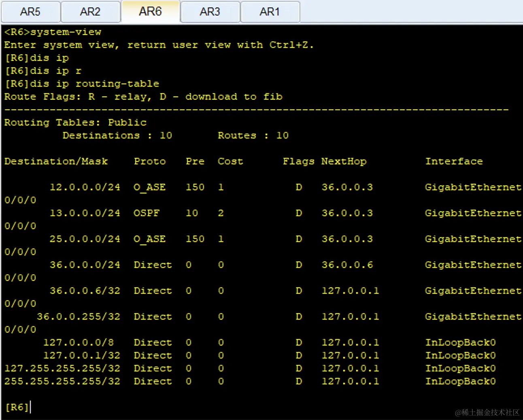Click GigabitEthernet interface in the 12.0.0.0/24 row

tap(473, 187)
